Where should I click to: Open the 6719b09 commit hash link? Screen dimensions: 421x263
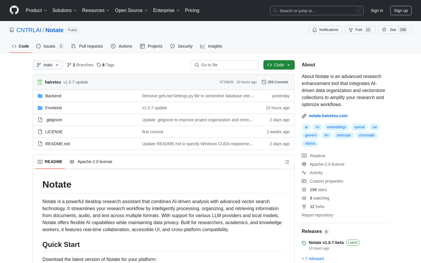pos(227,82)
